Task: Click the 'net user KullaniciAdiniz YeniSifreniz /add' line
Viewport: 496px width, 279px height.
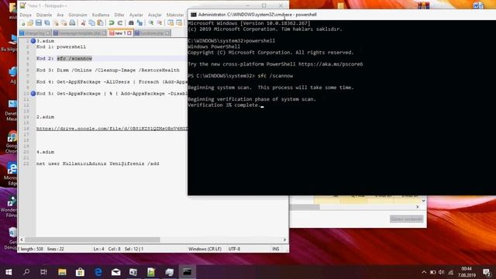Action: point(98,164)
